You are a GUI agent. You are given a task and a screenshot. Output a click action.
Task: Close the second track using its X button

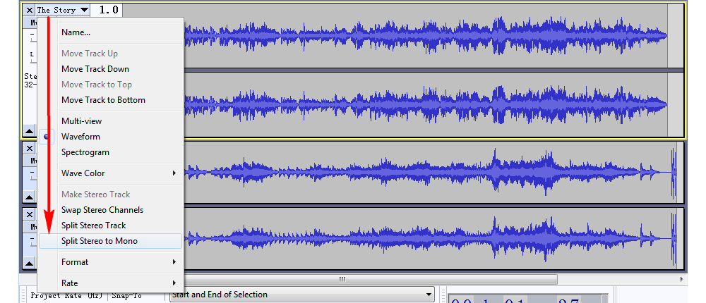(x=29, y=148)
